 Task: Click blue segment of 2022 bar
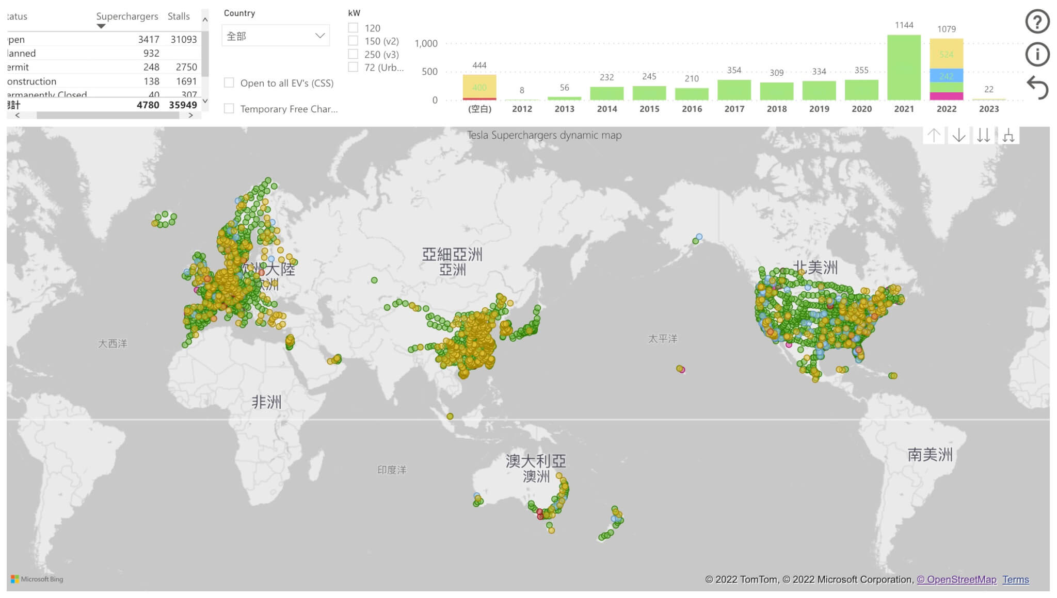946,76
